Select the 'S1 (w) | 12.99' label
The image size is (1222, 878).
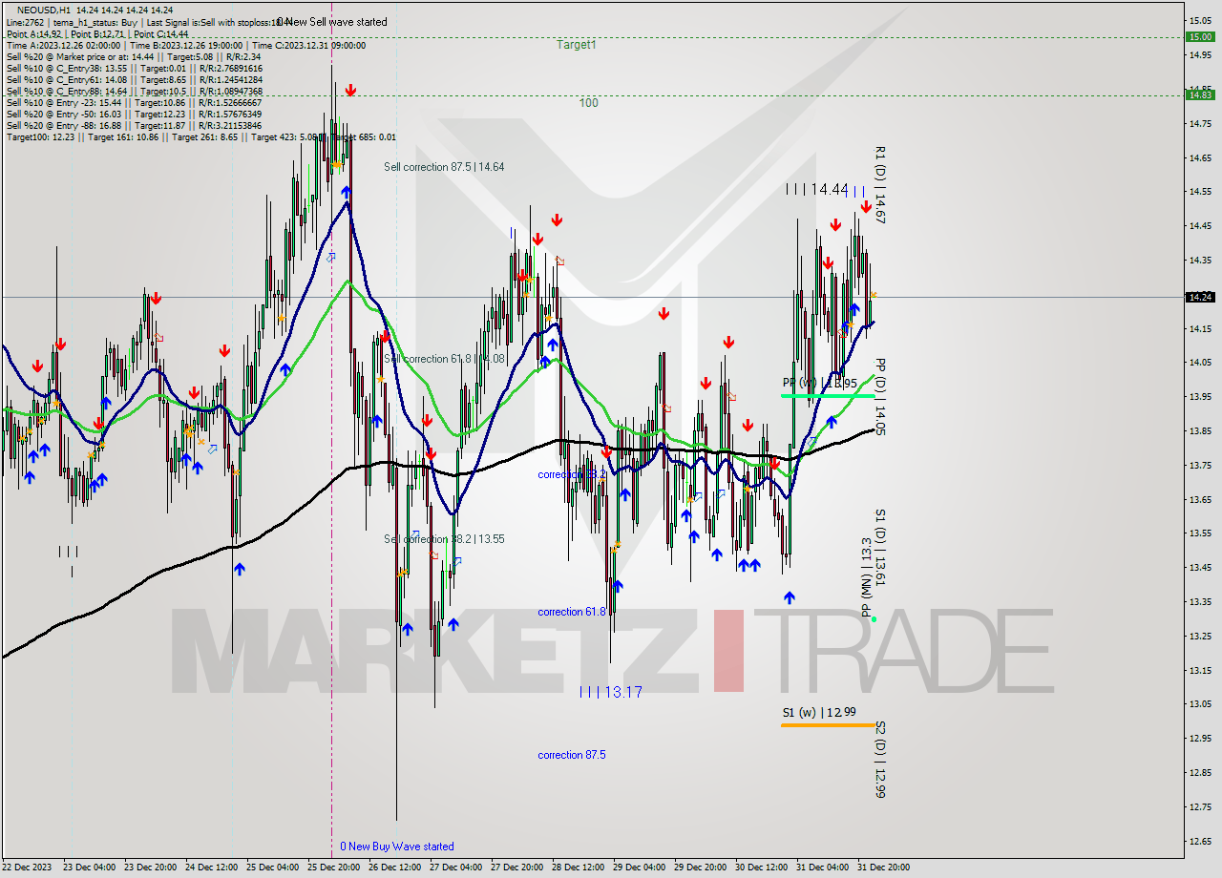pyautogui.click(x=819, y=712)
